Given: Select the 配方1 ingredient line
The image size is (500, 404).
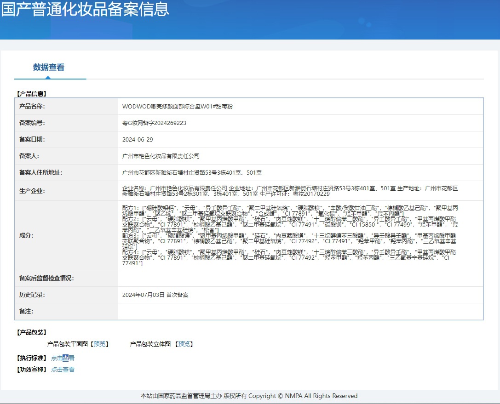Looking at the screenshot, I should tap(290, 211).
